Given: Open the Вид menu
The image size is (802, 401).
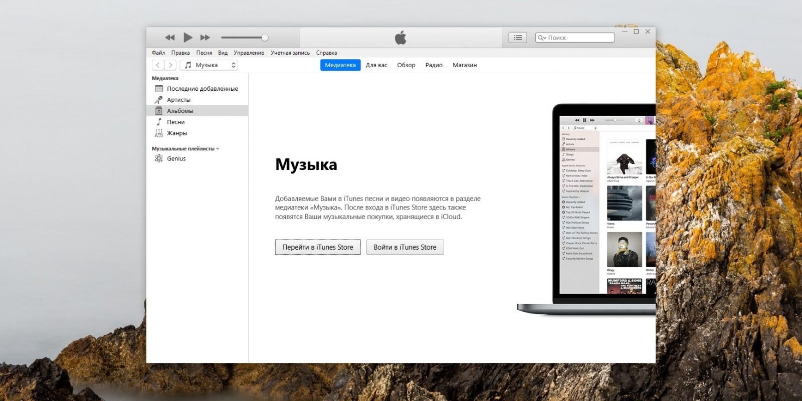Looking at the screenshot, I should pyautogui.click(x=223, y=53).
